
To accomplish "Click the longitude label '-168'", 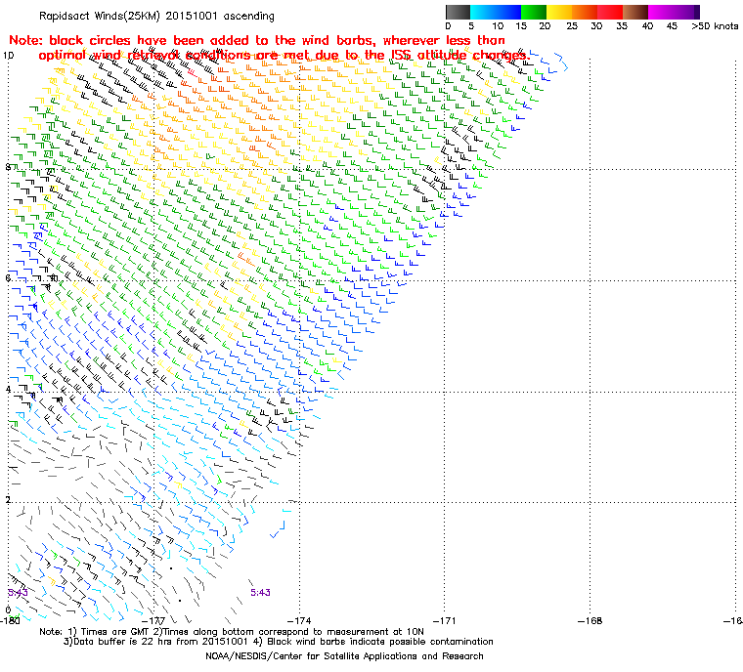I will tap(590, 620).
